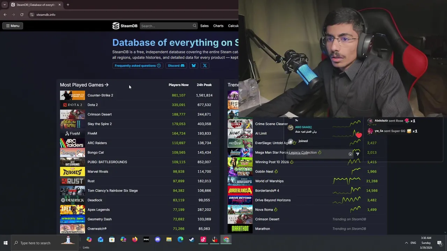The image size is (447, 251).
Task: Click the Marvel Rivals thumbnail
Action: point(72,172)
